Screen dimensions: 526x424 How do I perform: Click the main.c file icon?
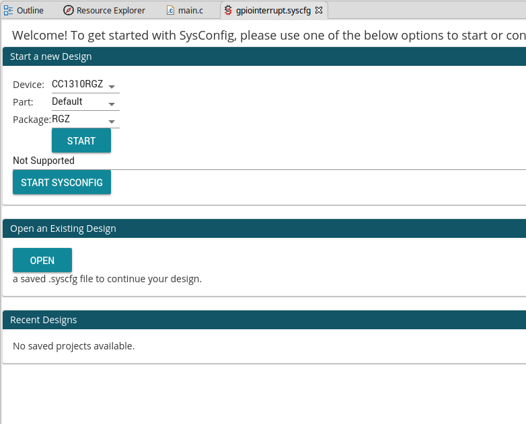171,10
